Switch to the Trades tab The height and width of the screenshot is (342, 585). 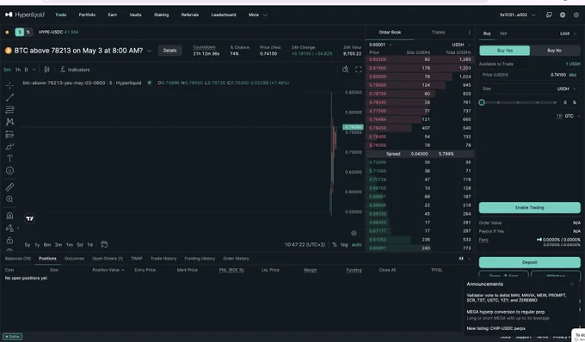pyautogui.click(x=439, y=33)
